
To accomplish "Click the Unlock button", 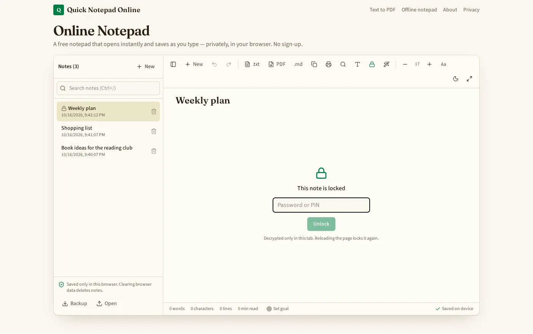I will point(321,224).
